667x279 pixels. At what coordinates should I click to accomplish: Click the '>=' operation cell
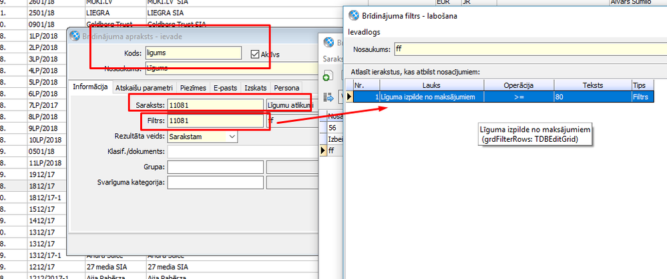(519, 97)
